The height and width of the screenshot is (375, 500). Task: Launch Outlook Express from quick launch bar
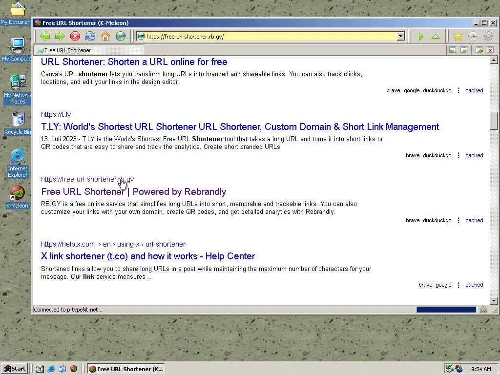point(62,369)
